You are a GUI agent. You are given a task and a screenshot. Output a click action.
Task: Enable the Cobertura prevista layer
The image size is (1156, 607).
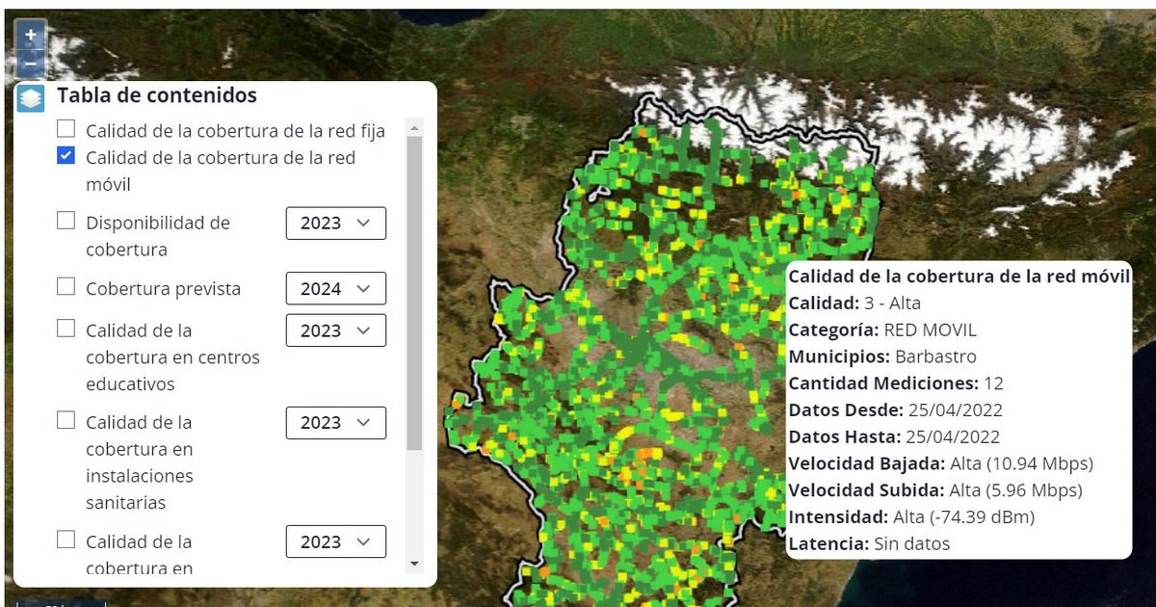(66, 286)
